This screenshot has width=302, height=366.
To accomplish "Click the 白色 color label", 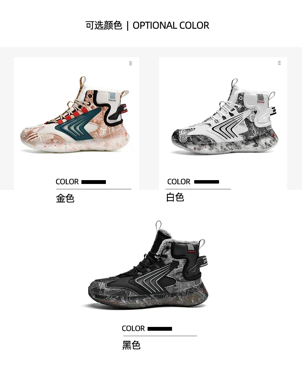I will [x=175, y=197].
